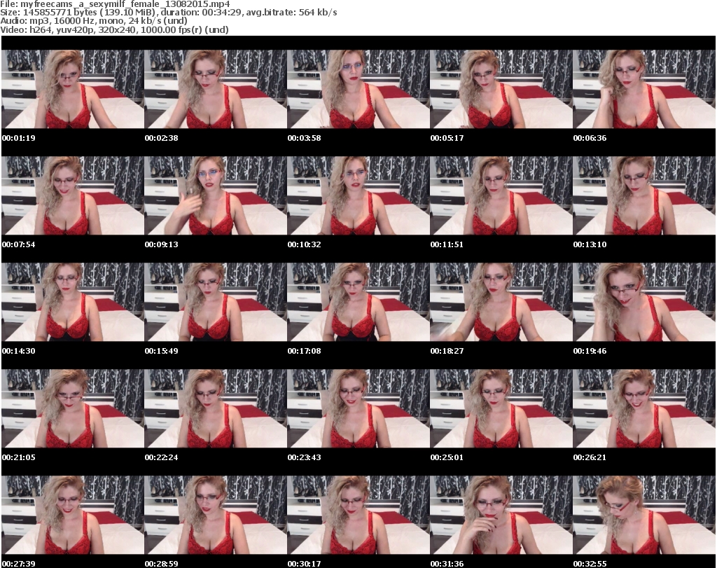
Task: Choose the thumbnail above timestamp 00:27:39
Action: point(73,515)
